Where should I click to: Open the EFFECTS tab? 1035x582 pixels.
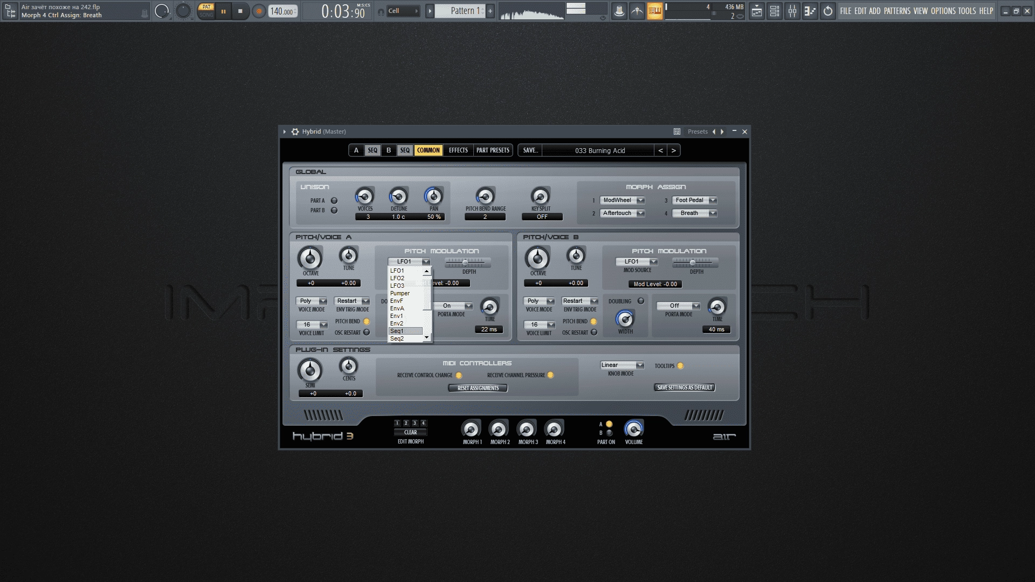pyautogui.click(x=458, y=150)
